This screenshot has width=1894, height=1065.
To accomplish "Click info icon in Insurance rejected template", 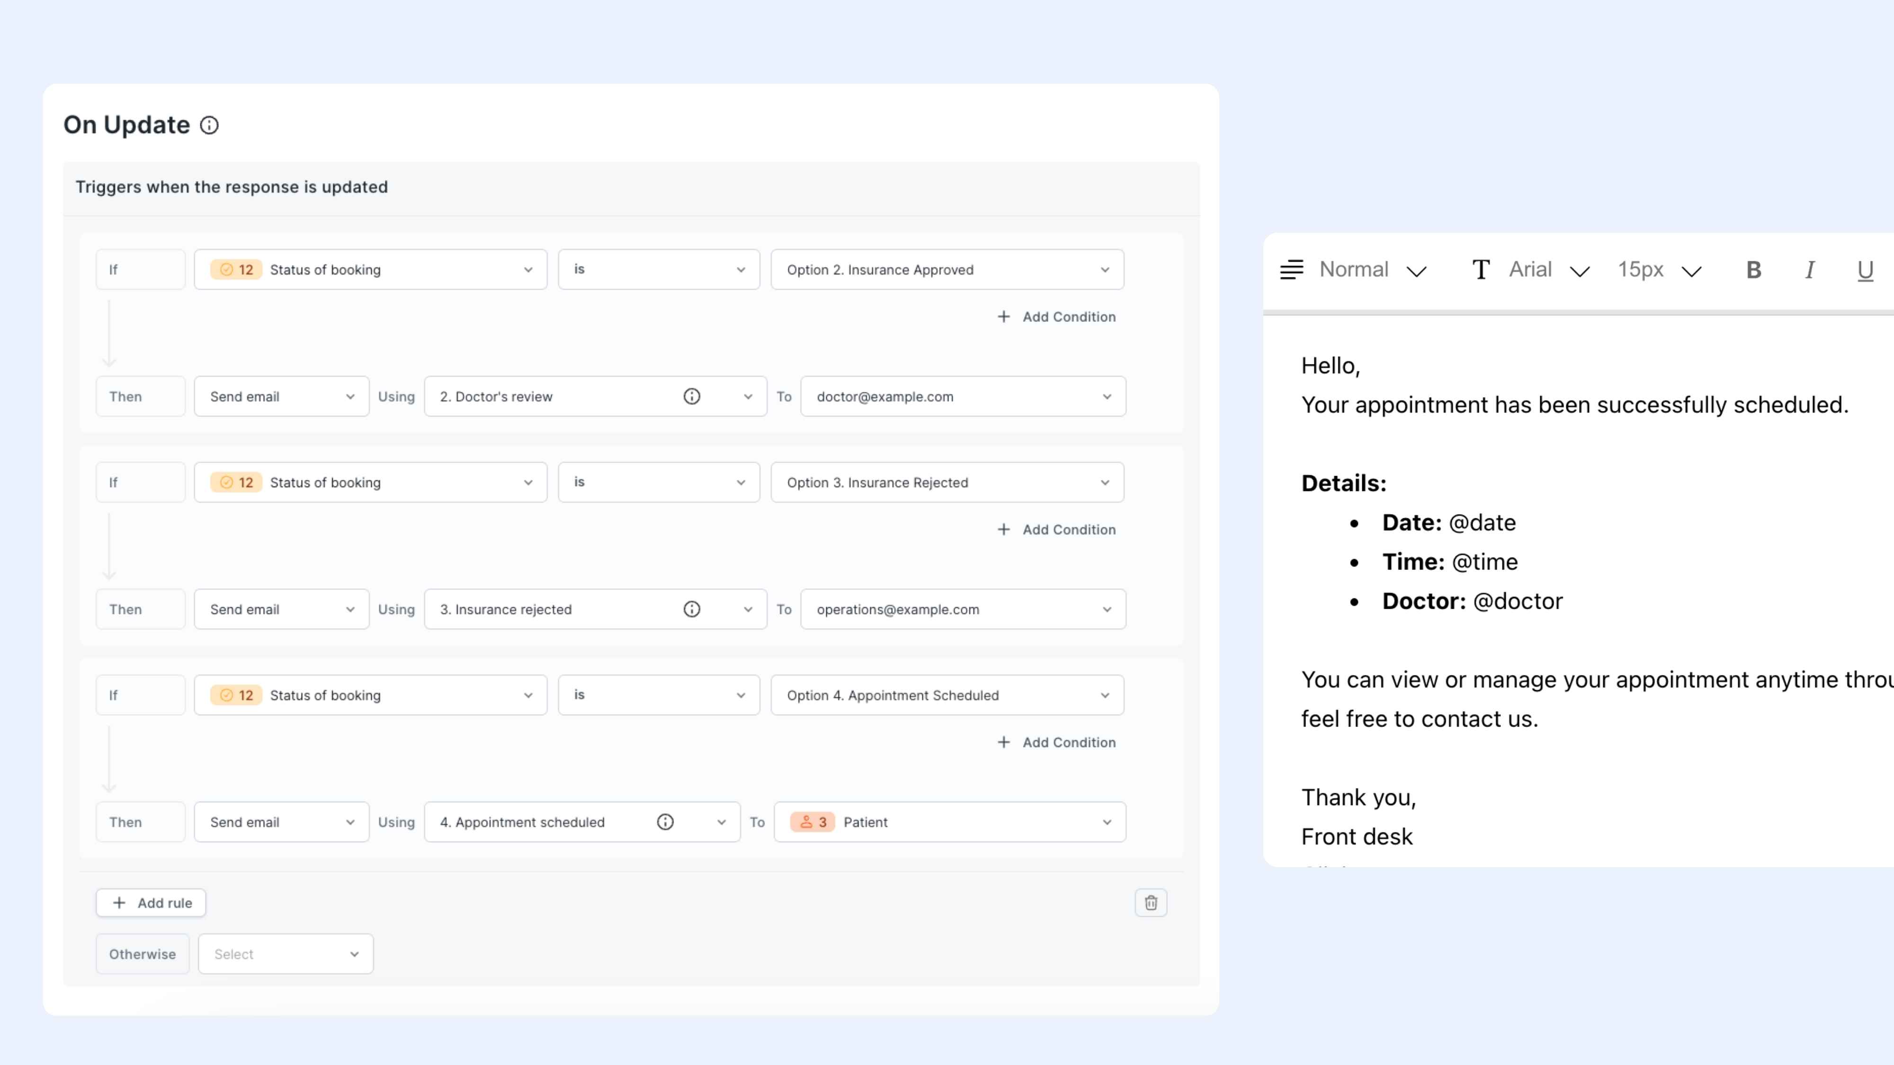I will point(691,609).
